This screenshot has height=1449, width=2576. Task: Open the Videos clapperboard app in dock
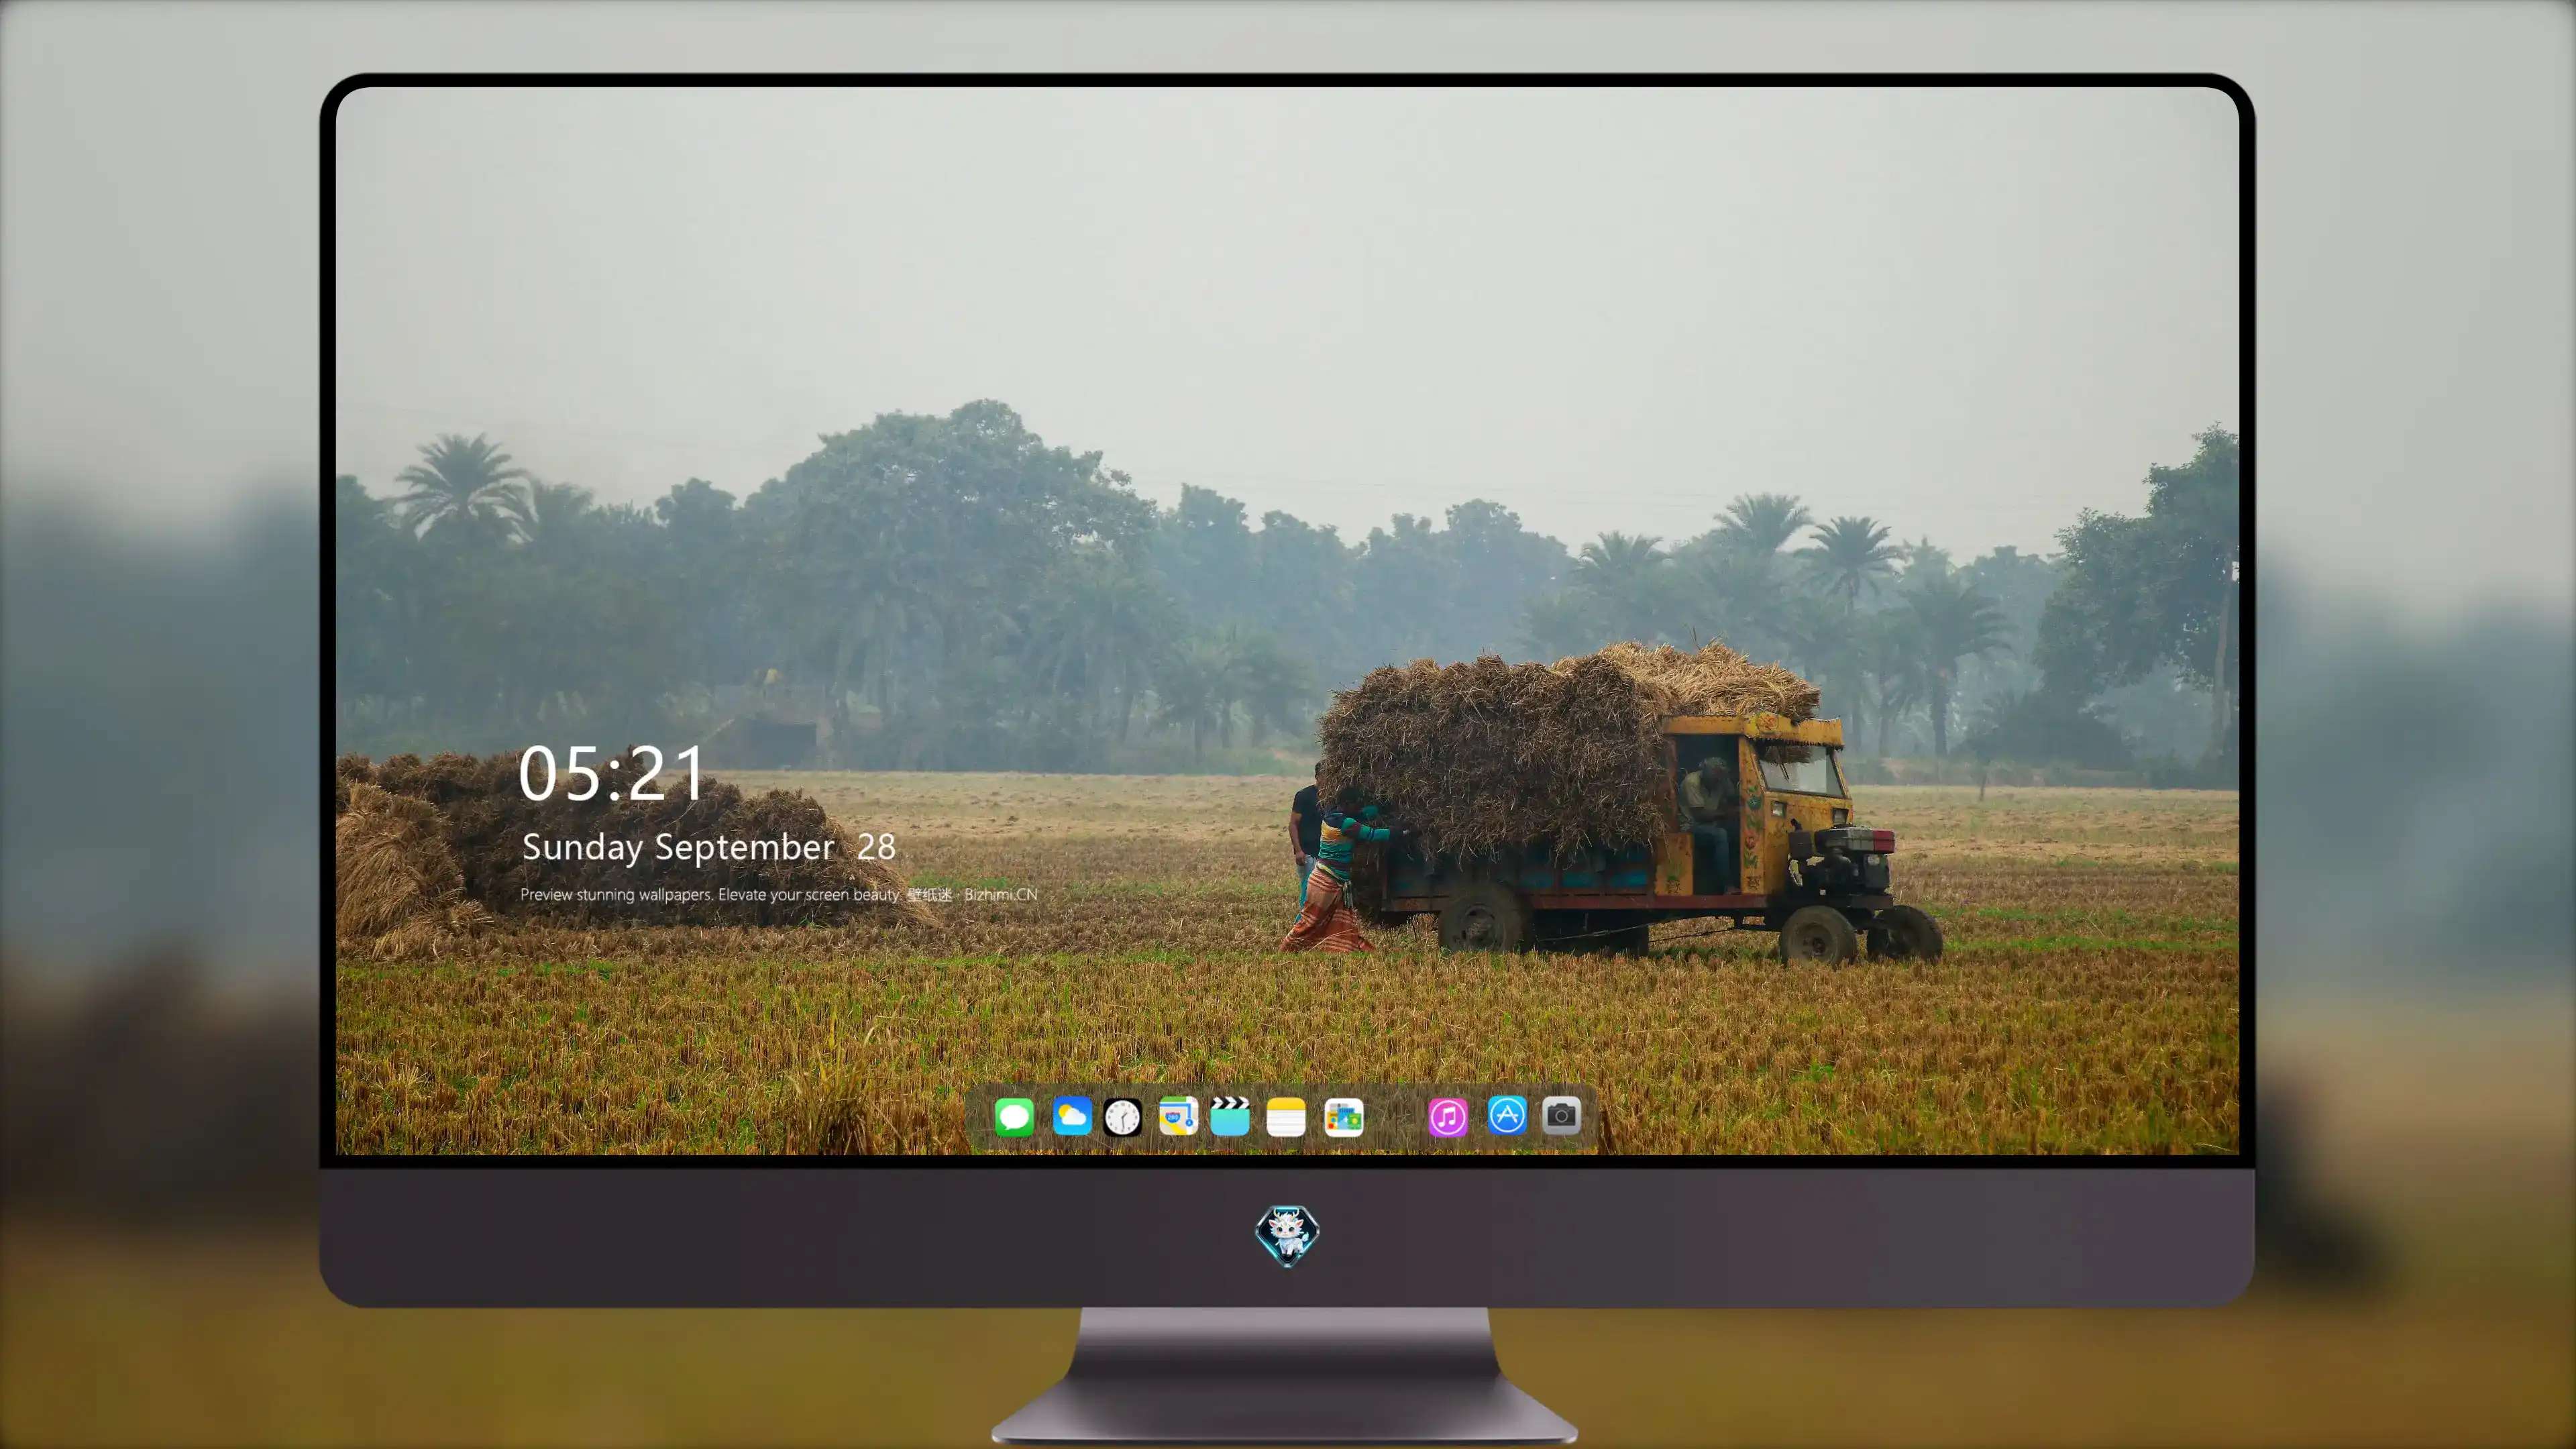pos(1230,1116)
